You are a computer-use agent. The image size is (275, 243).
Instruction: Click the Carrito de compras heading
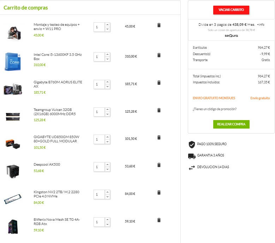[26, 8]
